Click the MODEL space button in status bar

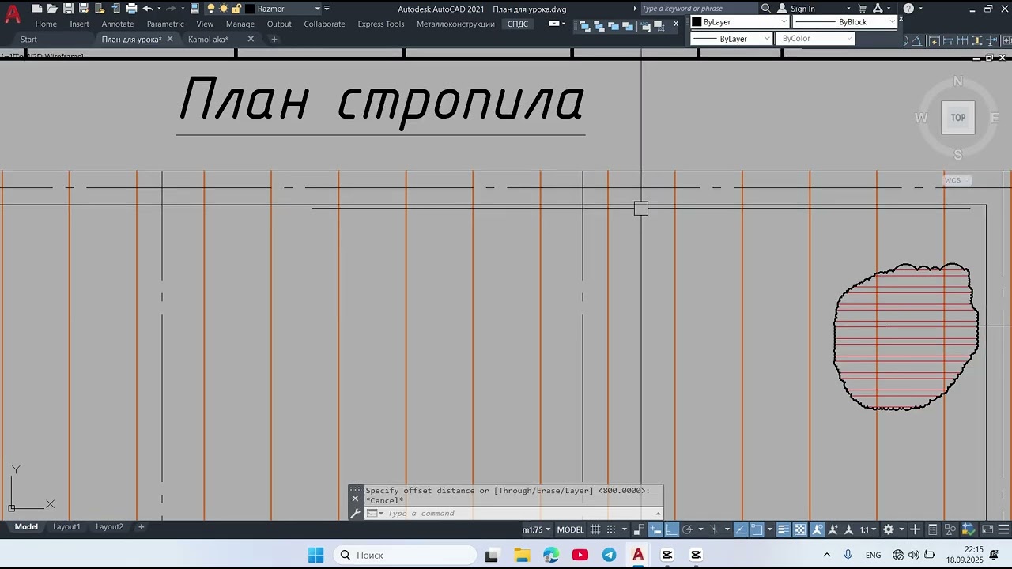click(571, 529)
